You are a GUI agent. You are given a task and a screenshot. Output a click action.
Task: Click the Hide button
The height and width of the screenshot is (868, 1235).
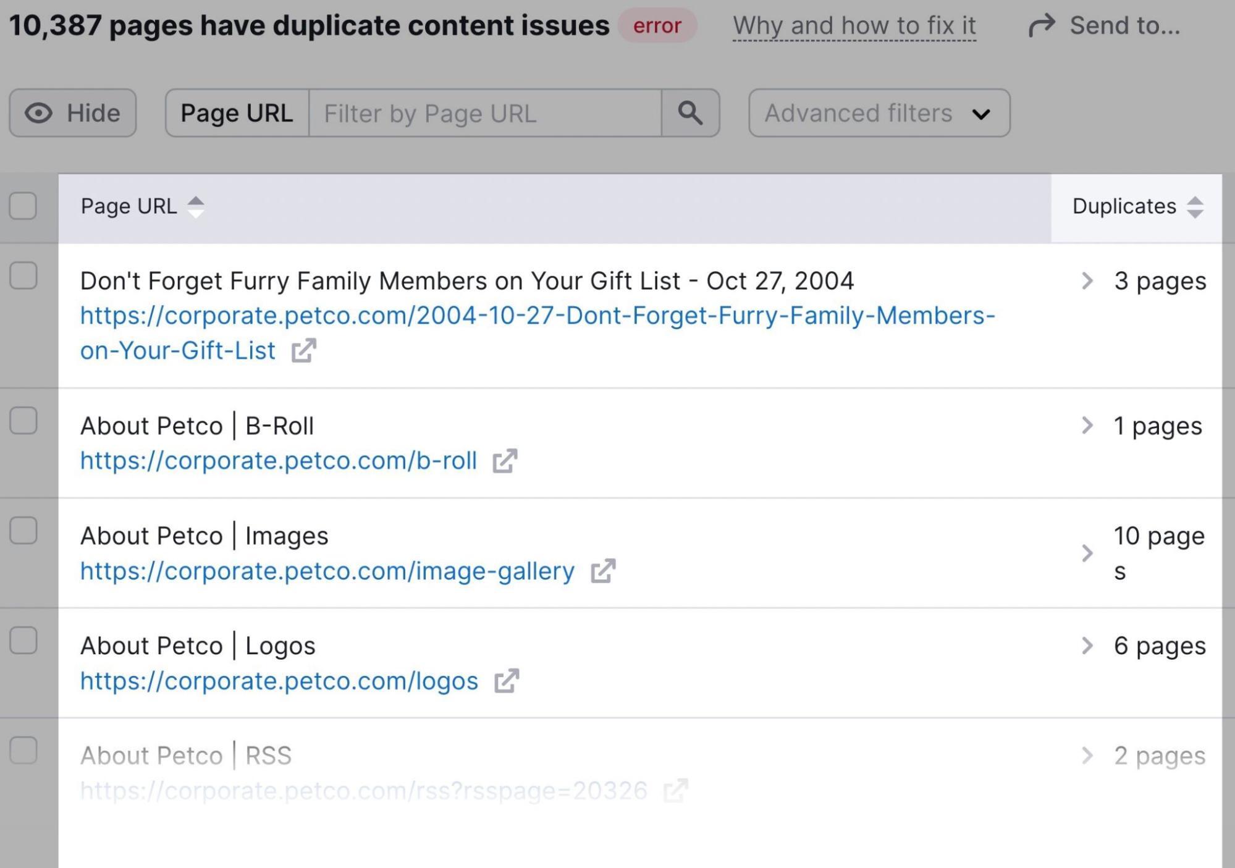pyautogui.click(x=72, y=113)
